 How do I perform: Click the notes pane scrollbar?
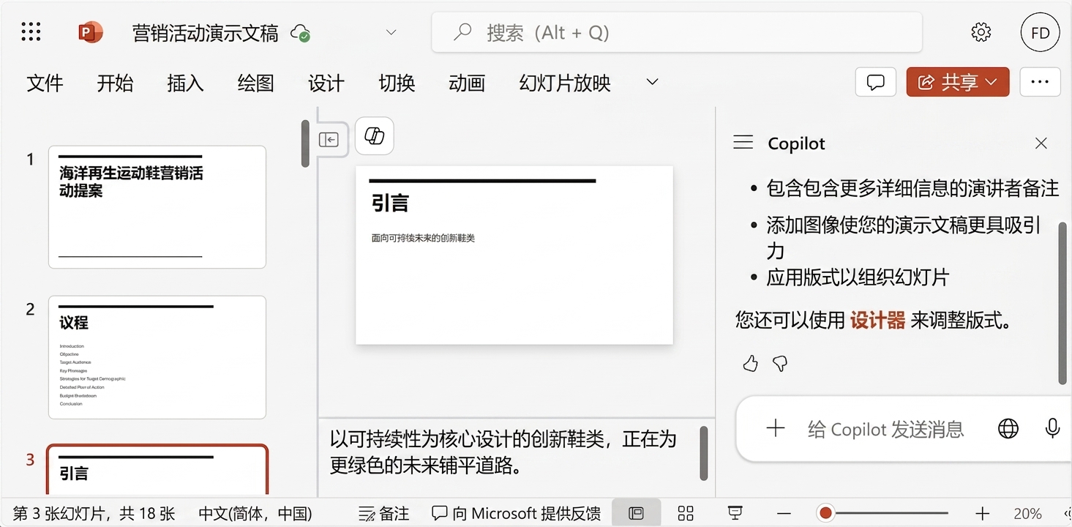click(x=704, y=453)
